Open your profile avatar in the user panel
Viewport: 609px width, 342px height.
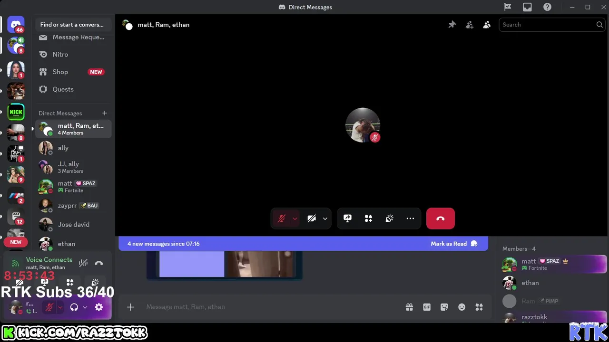click(16, 307)
